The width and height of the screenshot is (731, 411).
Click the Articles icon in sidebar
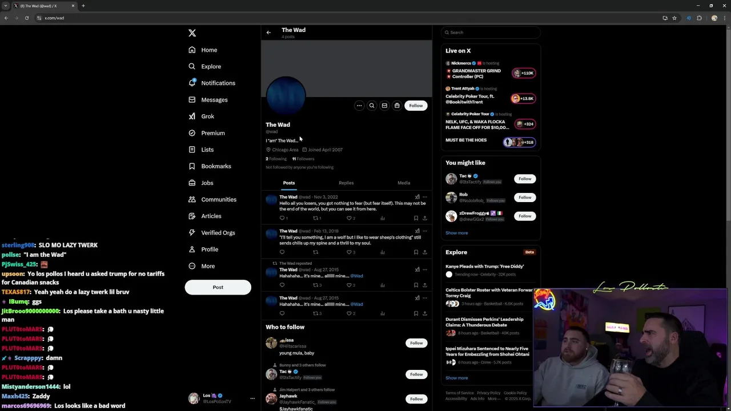tap(192, 216)
